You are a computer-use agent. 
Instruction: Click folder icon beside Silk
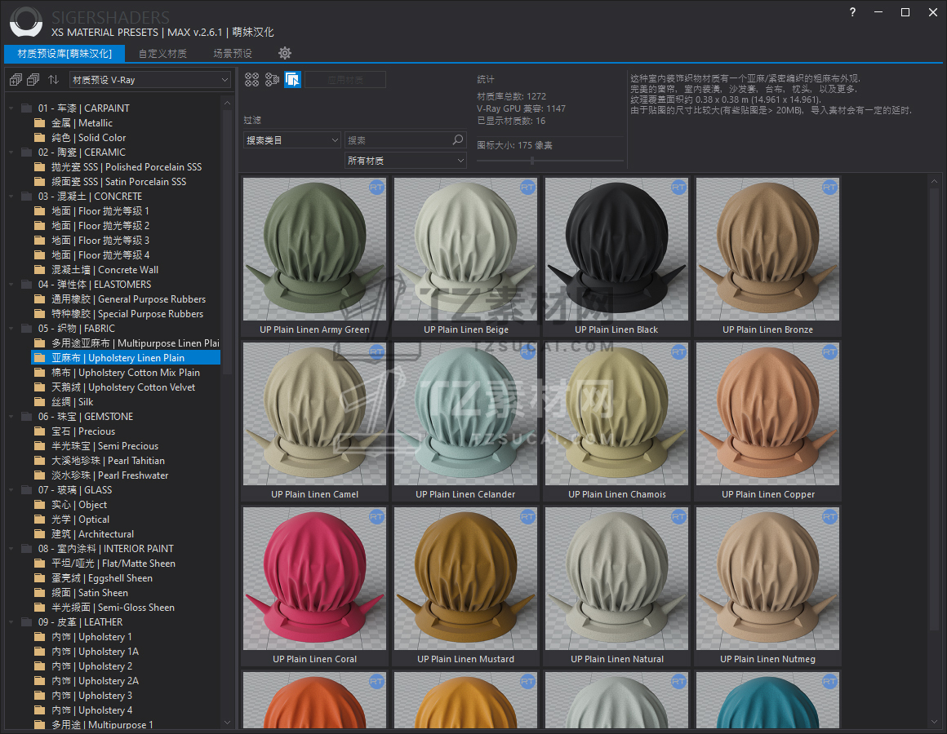click(x=40, y=402)
